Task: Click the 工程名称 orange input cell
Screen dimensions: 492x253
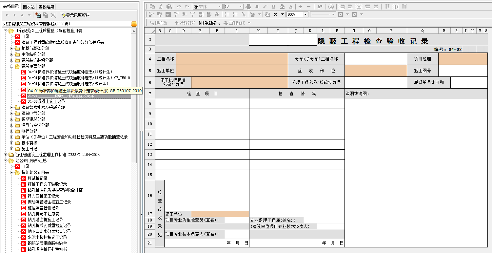Action: tap(232, 59)
